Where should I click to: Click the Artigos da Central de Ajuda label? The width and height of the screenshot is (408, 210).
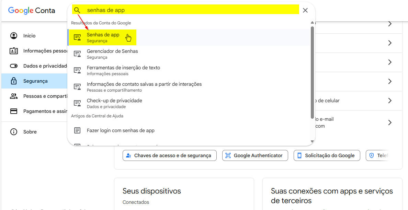pos(97,116)
